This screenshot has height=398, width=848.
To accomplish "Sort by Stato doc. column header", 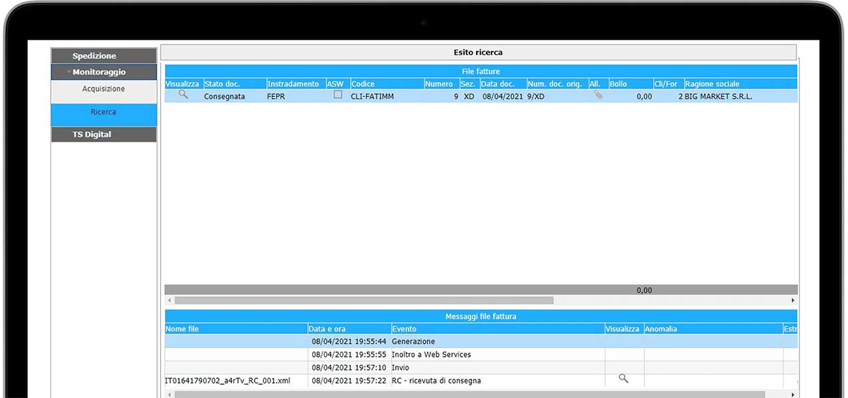I will tap(235, 84).
